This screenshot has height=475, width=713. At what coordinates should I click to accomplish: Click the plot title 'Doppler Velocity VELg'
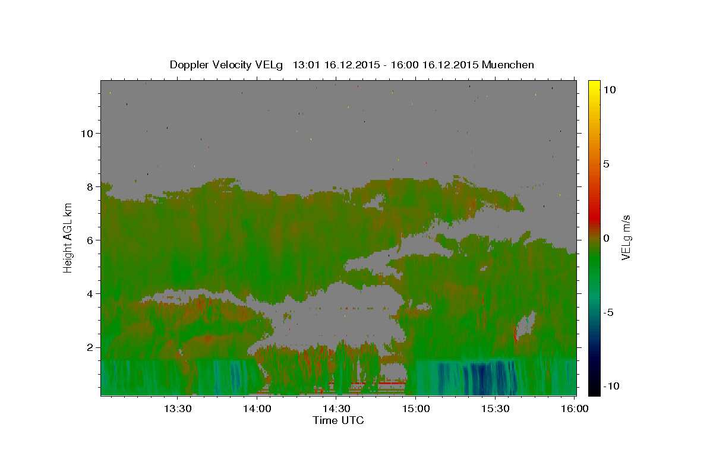coord(227,65)
